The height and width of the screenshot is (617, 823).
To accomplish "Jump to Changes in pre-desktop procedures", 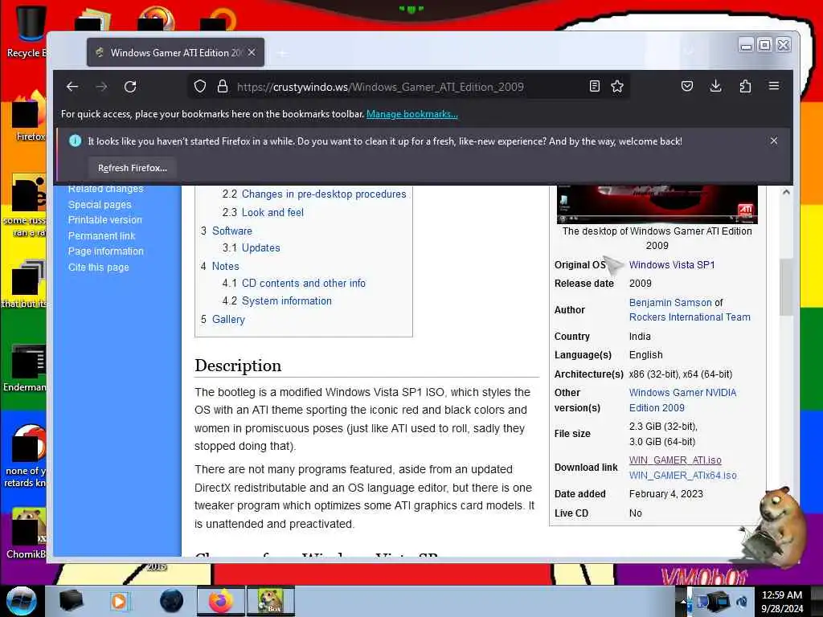I will point(324,194).
